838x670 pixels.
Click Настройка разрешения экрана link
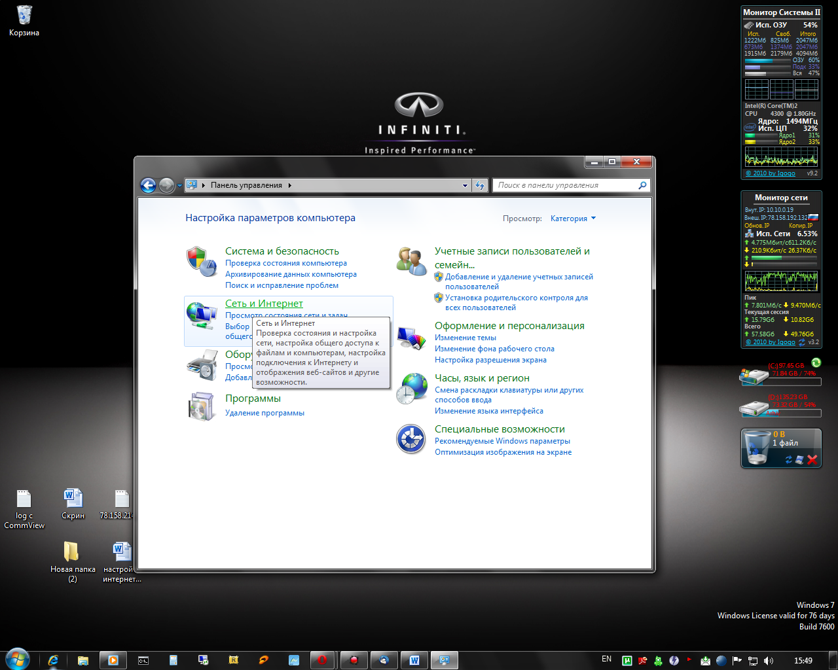pos(490,360)
